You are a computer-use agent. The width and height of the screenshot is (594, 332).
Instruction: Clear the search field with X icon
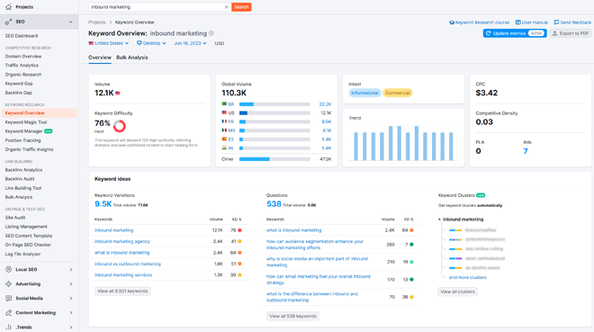click(x=226, y=7)
